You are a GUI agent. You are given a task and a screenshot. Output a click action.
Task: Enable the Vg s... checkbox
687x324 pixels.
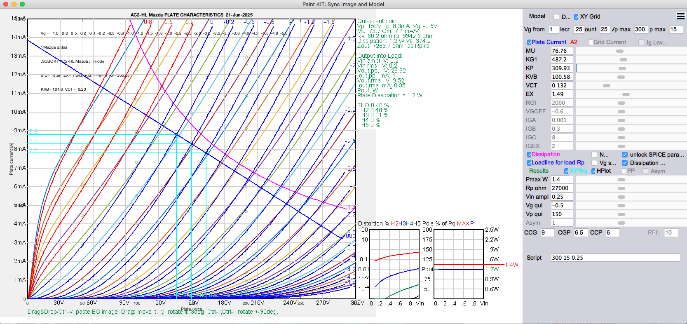click(594, 163)
